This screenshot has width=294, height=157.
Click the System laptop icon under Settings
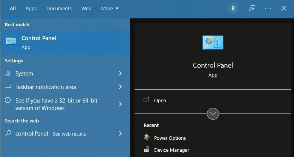pos(8,73)
